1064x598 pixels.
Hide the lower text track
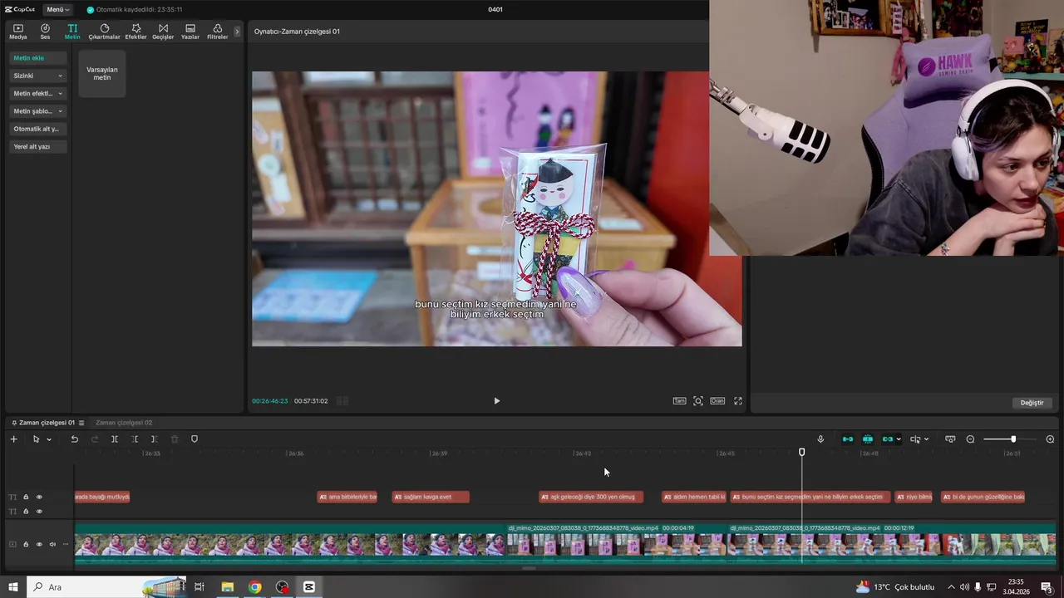coord(39,512)
